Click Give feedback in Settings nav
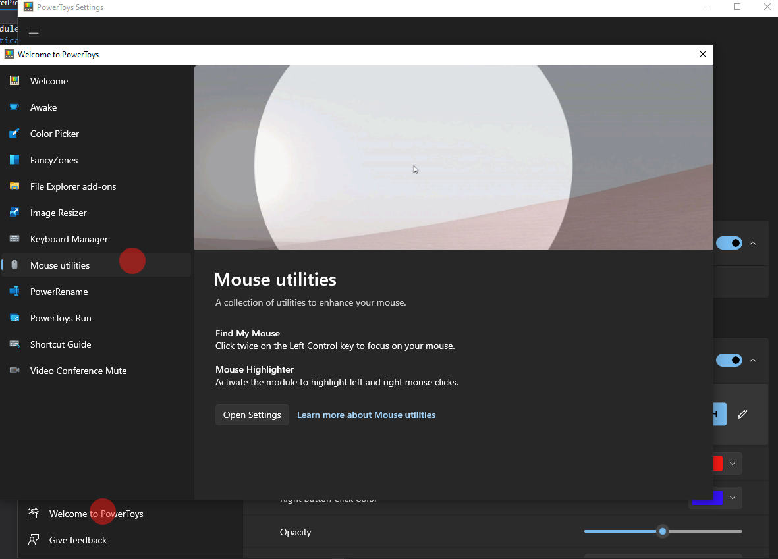This screenshot has width=778, height=559. point(78,540)
